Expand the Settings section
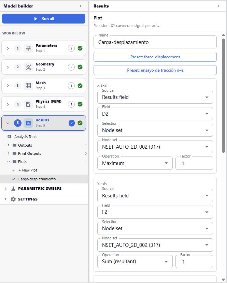 5,199
